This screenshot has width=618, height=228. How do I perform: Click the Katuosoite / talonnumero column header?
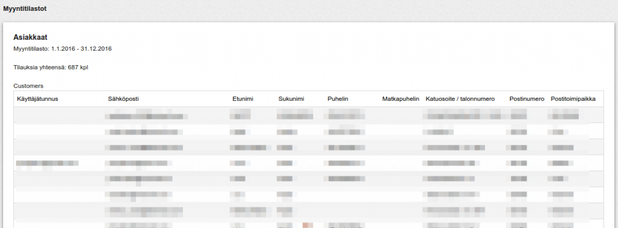[460, 99]
